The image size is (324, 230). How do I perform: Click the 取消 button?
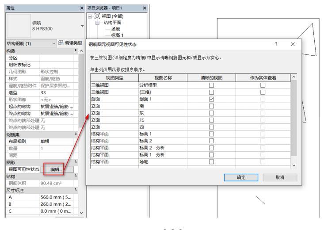(279, 177)
